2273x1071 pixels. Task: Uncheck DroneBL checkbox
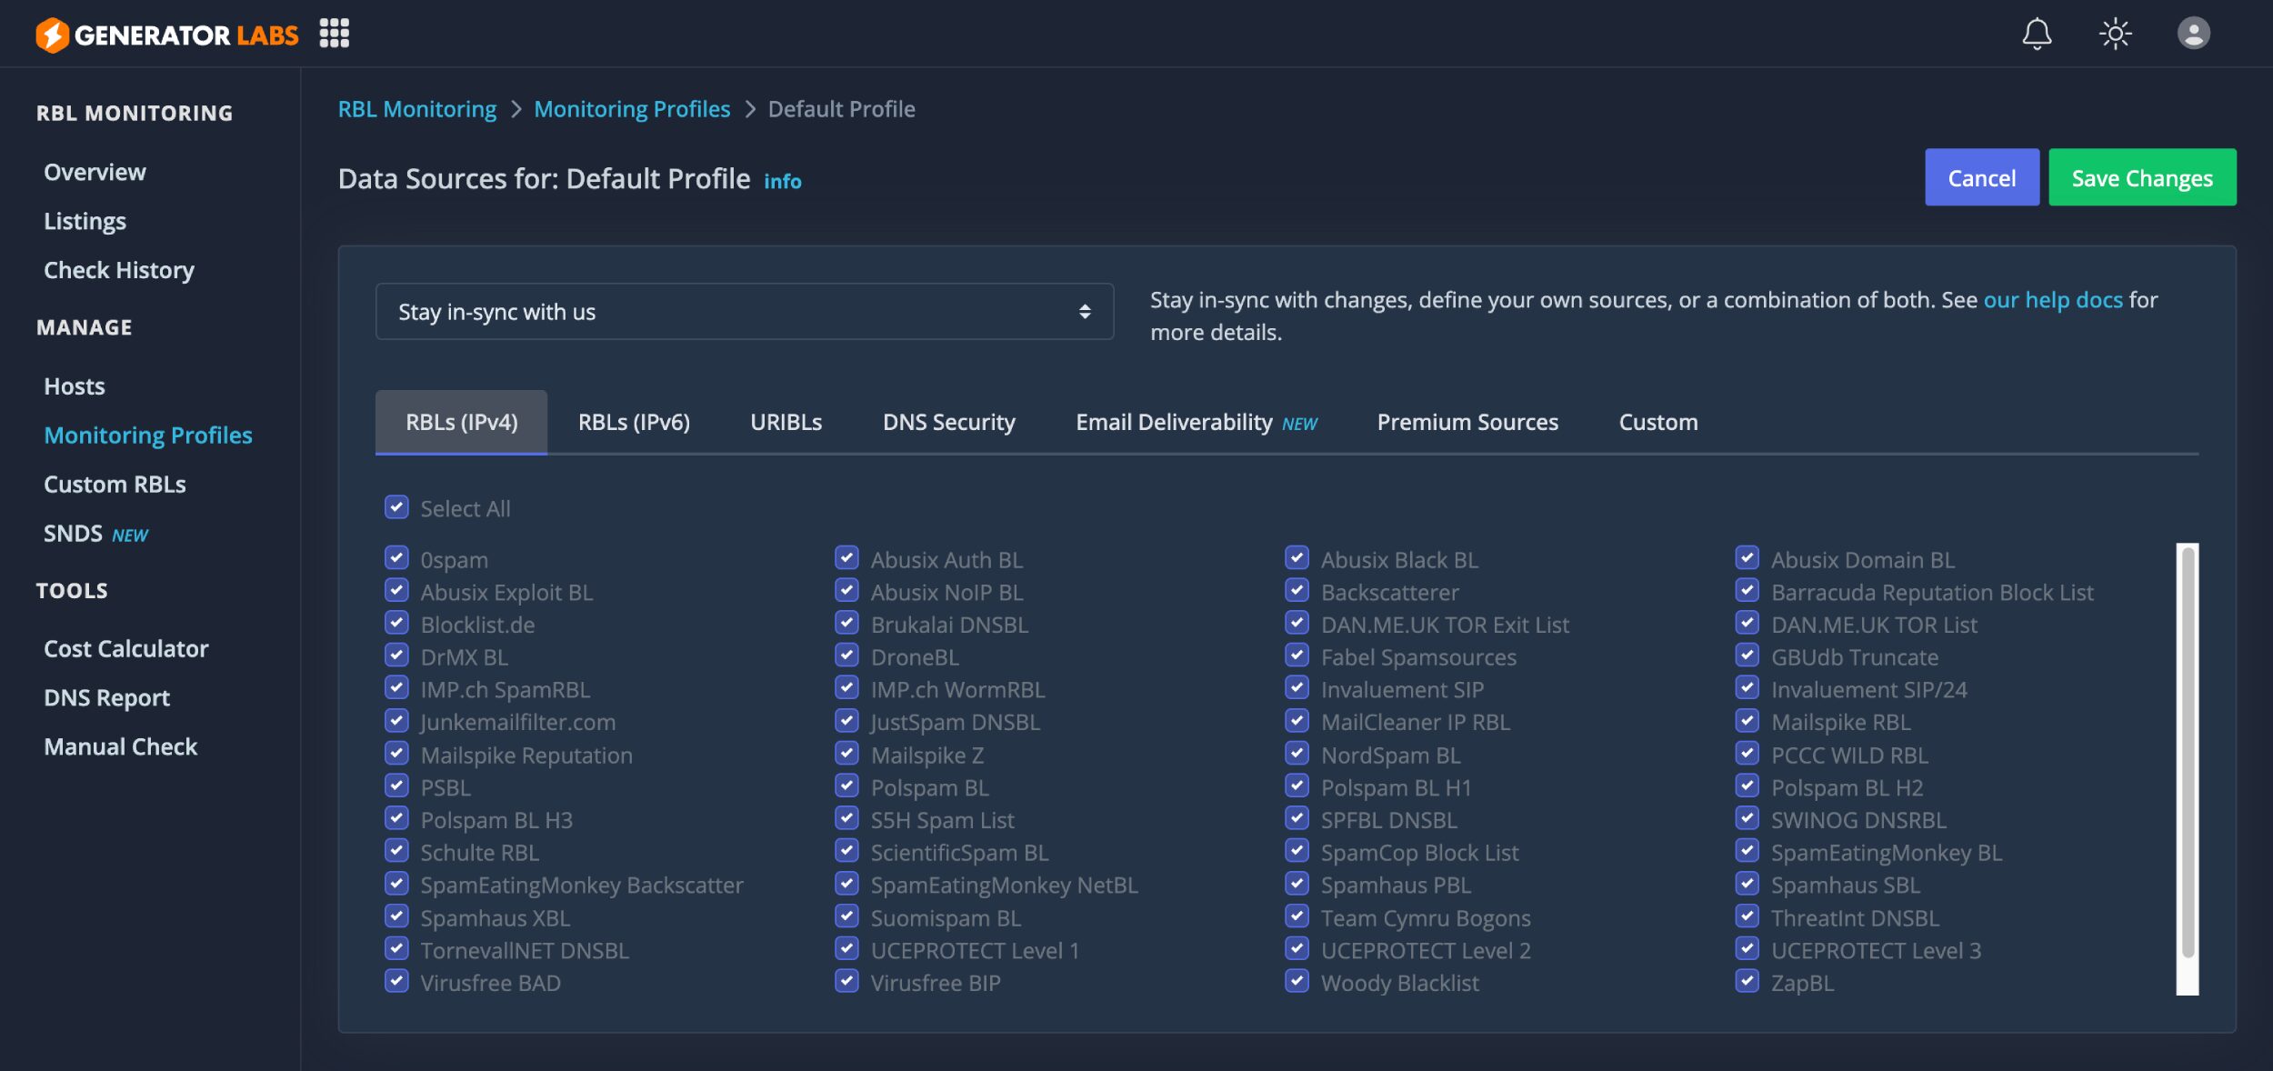click(x=846, y=656)
